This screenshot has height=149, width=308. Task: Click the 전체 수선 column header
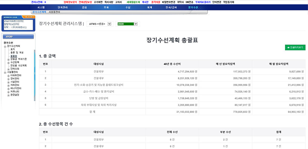[x=172, y=132]
